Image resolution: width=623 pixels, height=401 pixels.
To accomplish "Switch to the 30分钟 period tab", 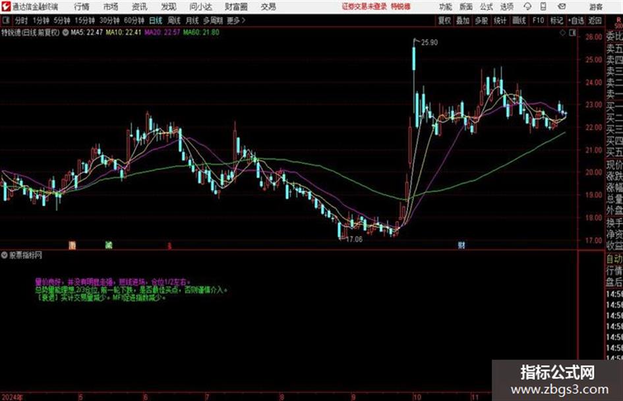I will click(x=109, y=20).
